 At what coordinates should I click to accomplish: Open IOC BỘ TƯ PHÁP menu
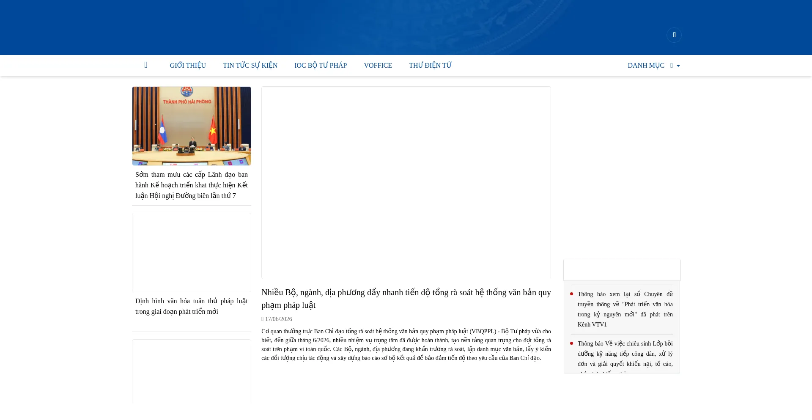coord(321,65)
